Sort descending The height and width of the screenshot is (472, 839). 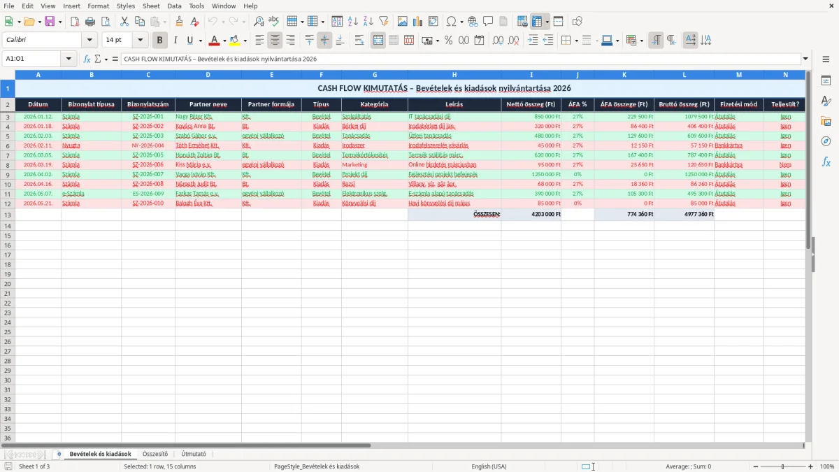coord(368,22)
